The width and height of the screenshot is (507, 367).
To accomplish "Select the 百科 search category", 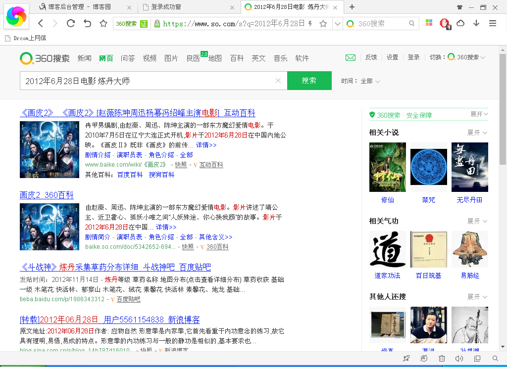I will 237,58.
